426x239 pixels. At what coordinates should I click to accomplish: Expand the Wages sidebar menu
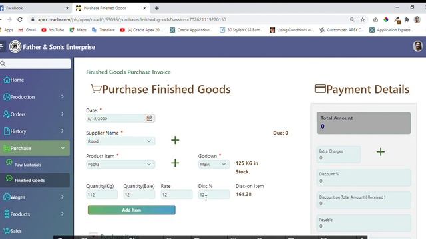pos(35,197)
